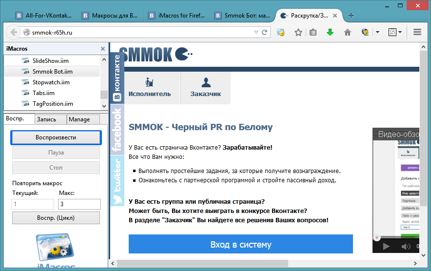
Task: Switch to Запись tab in iMacros
Action: pos(51,119)
